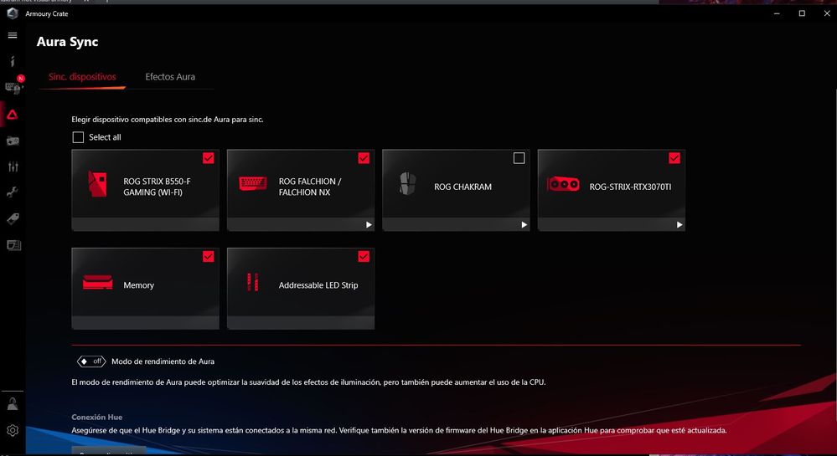Click the Aura Sync page title

pyautogui.click(x=67, y=42)
